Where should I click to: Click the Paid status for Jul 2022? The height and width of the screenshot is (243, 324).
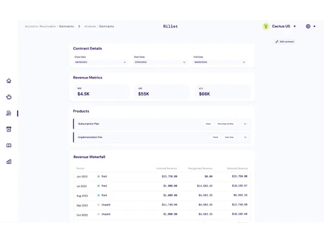click(x=102, y=186)
